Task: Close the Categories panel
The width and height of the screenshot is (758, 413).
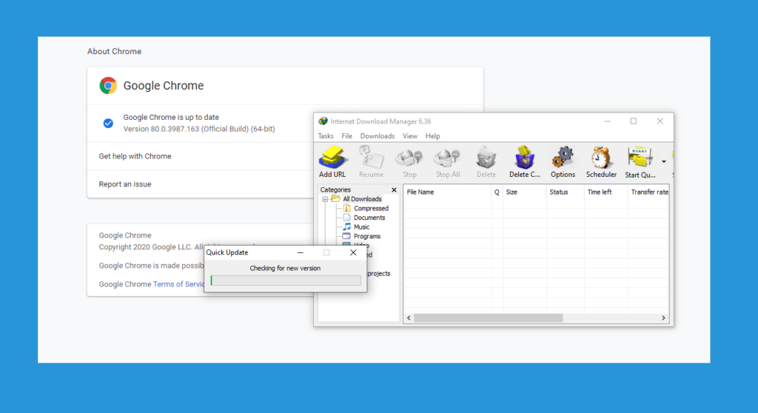Action: click(394, 190)
